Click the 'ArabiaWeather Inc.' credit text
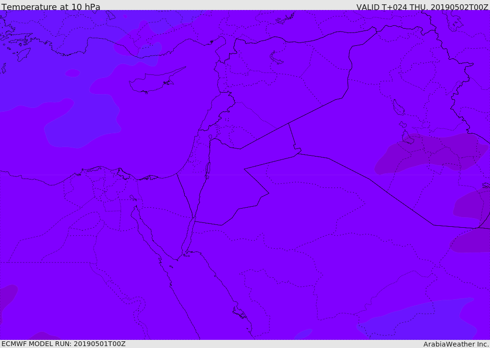Screen dimensions: 490x348 pyautogui.click(x=456, y=344)
